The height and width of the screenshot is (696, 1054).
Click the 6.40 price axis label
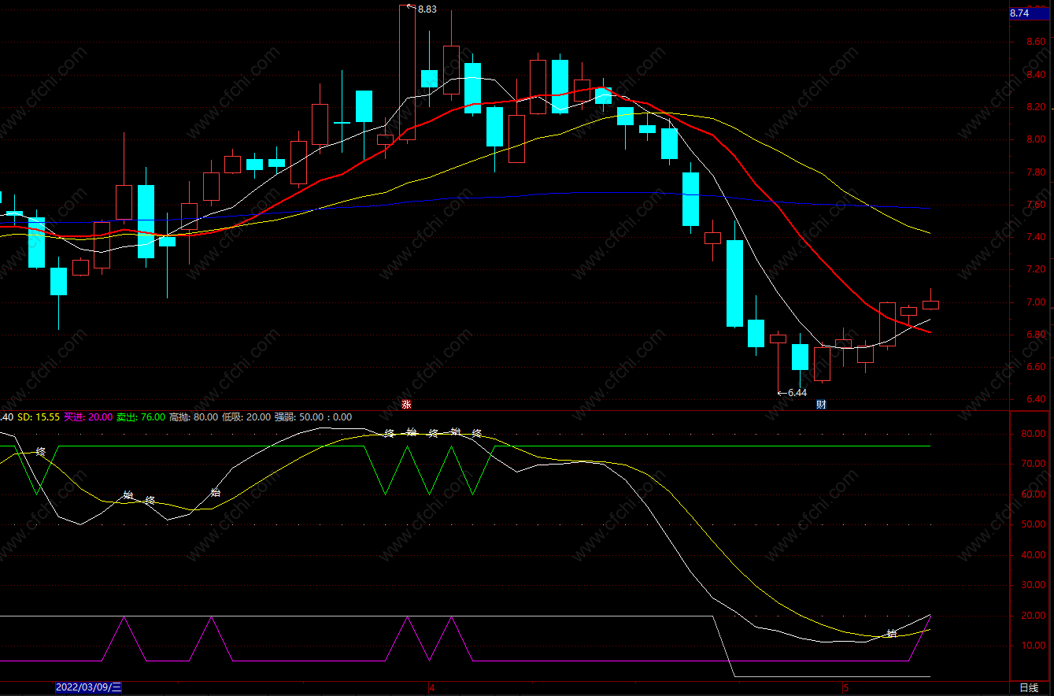pos(1036,399)
